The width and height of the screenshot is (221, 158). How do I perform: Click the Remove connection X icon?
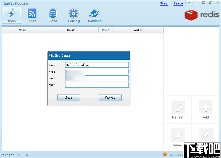(x=178, y=135)
